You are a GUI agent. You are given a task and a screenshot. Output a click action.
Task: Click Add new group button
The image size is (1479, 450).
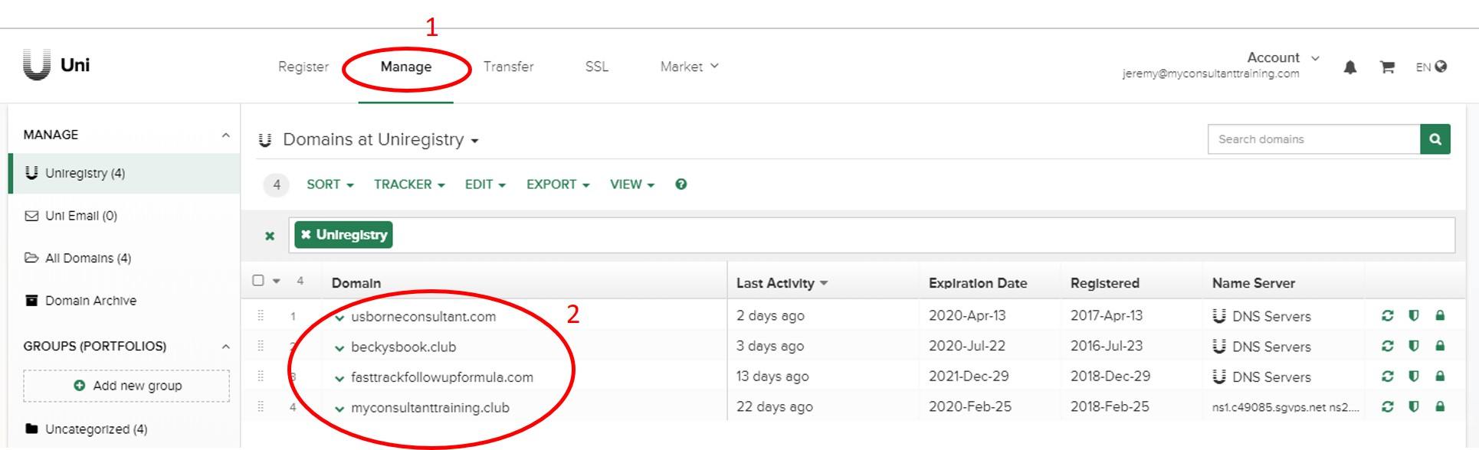tap(126, 386)
